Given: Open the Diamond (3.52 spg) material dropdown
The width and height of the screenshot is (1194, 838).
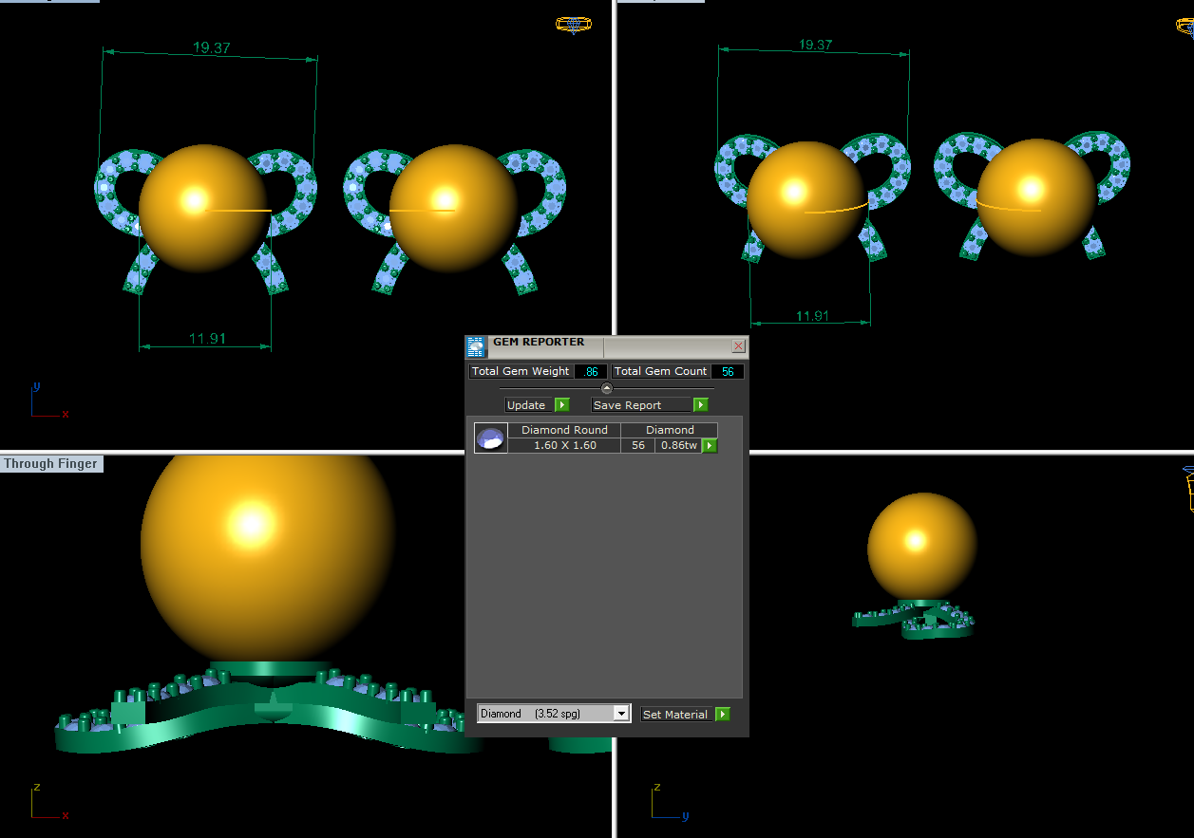Looking at the screenshot, I should pos(554,714).
